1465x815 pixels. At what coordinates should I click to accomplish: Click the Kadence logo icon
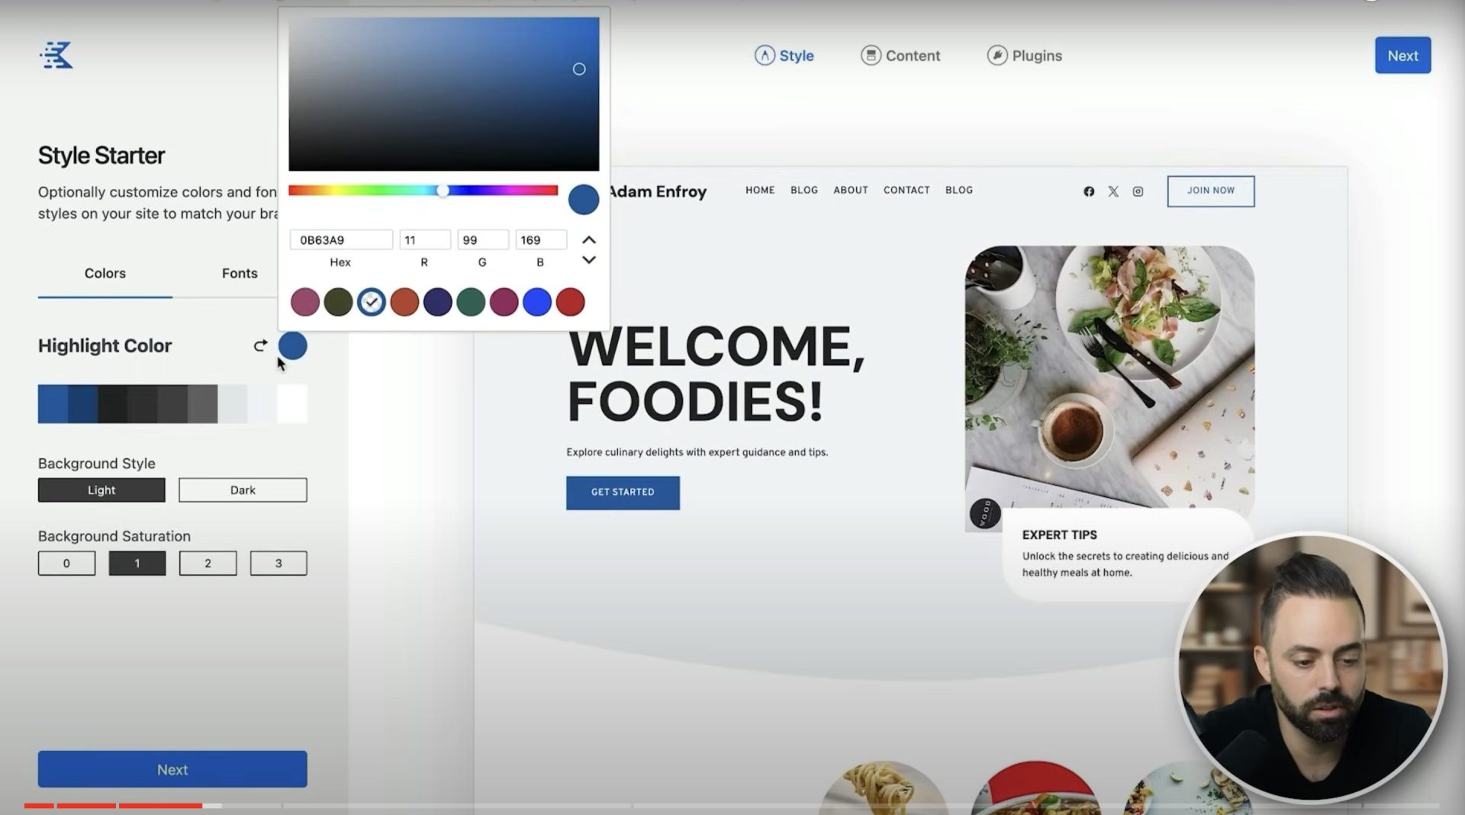click(x=56, y=55)
